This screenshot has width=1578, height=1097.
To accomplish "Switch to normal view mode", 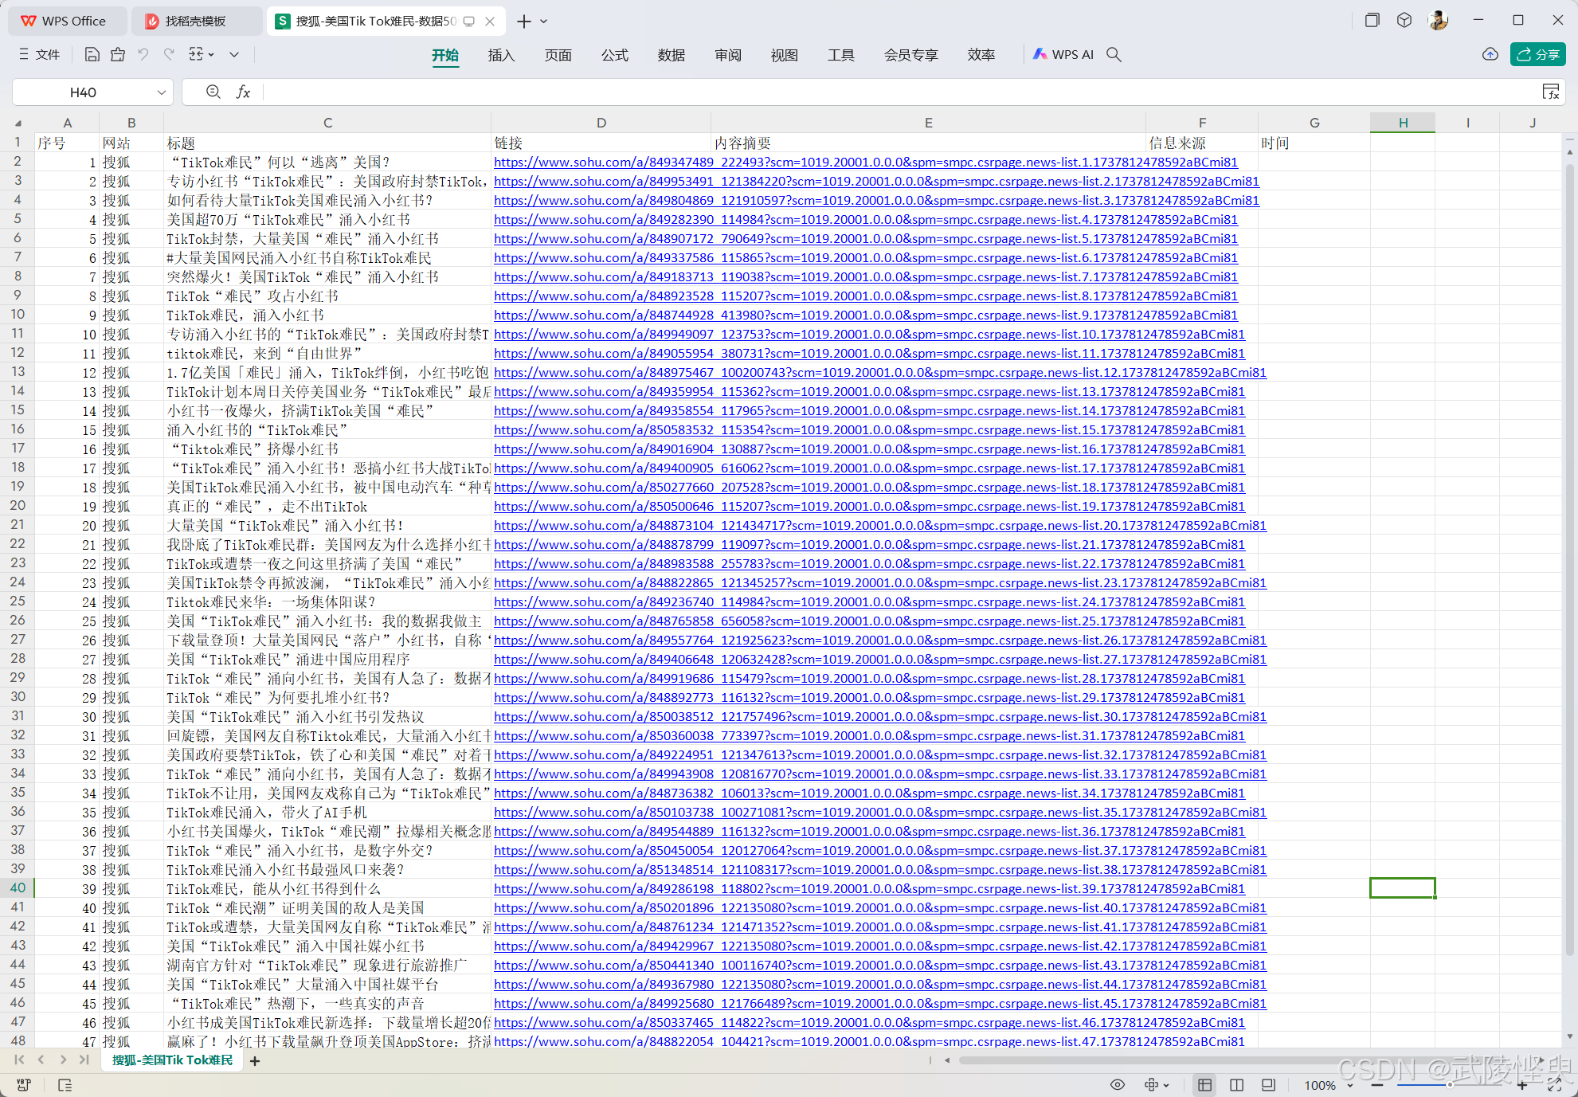I will (x=1204, y=1084).
